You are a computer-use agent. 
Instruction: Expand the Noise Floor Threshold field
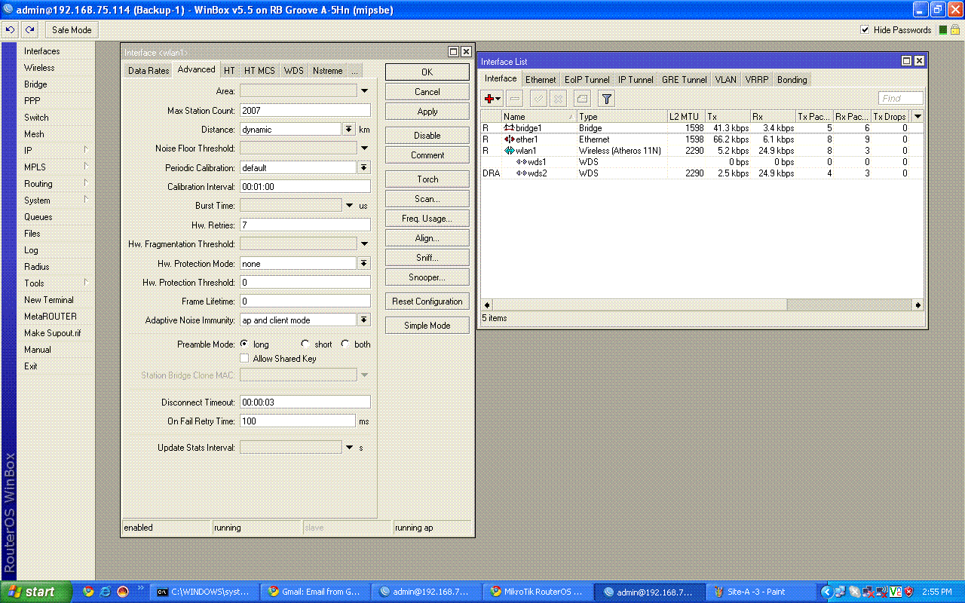pos(364,148)
